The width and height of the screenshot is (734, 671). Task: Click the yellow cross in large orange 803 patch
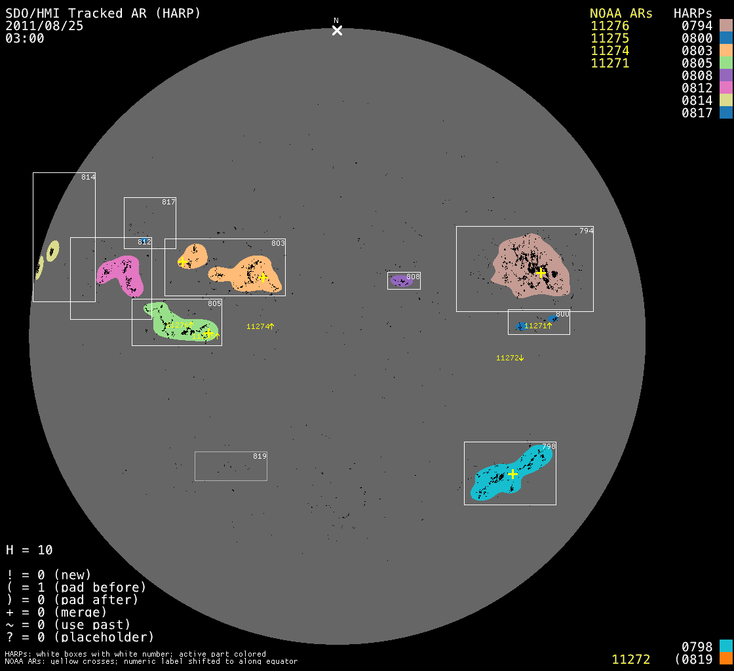(x=263, y=277)
